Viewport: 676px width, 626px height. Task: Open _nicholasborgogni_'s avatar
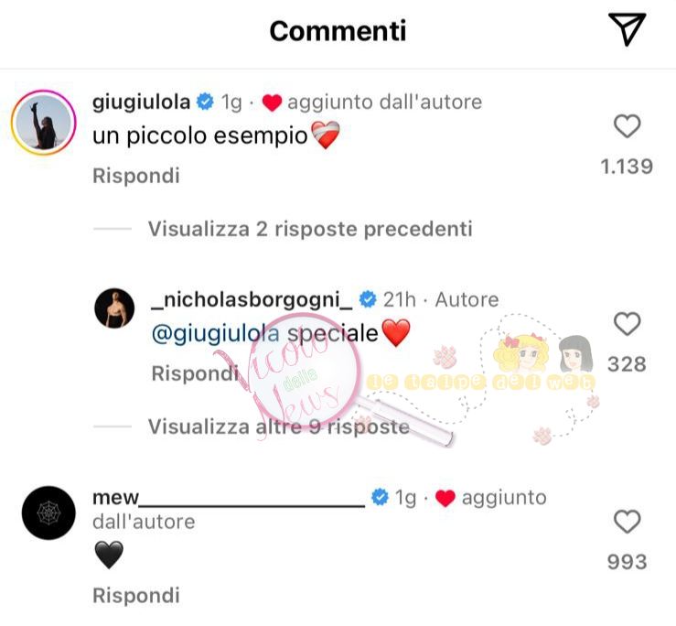114,308
